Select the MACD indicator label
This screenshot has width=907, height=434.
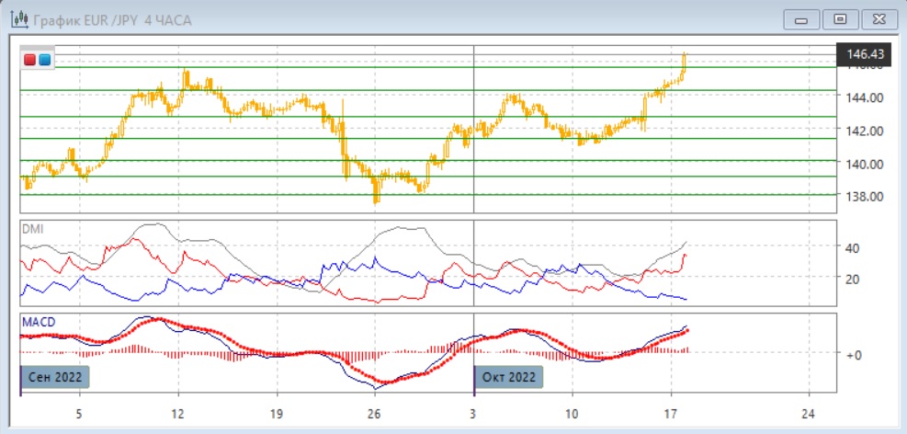coord(38,322)
